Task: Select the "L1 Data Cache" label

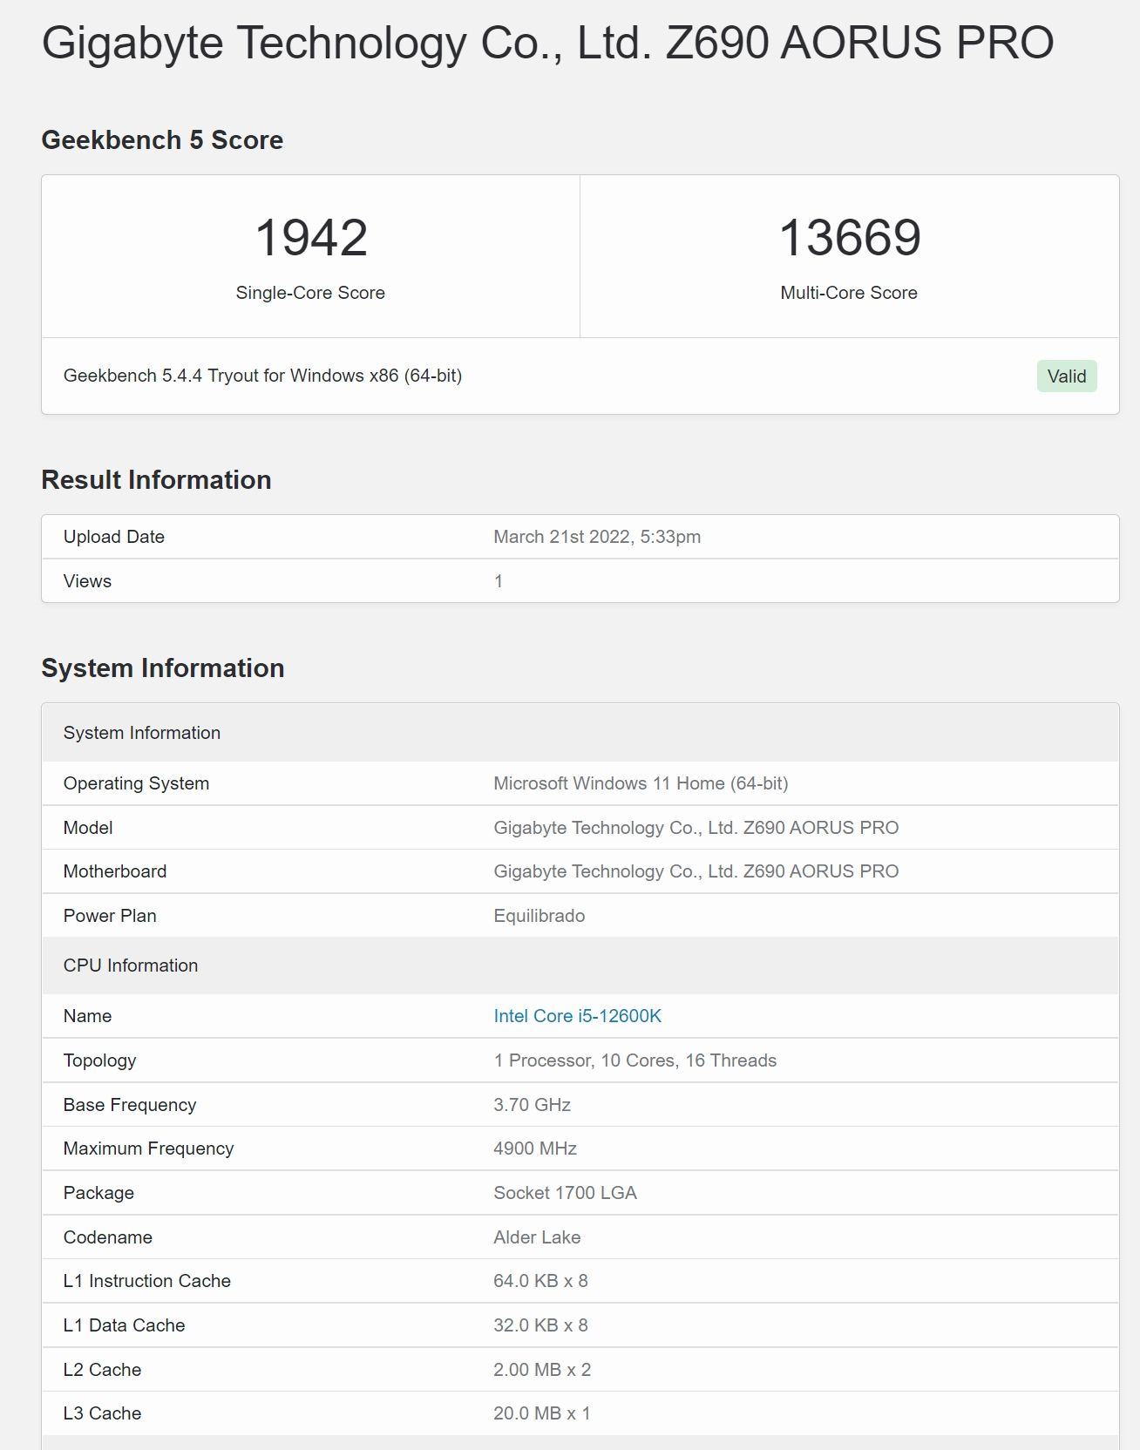Action: (x=124, y=1325)
